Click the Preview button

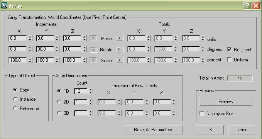point(226,102)
